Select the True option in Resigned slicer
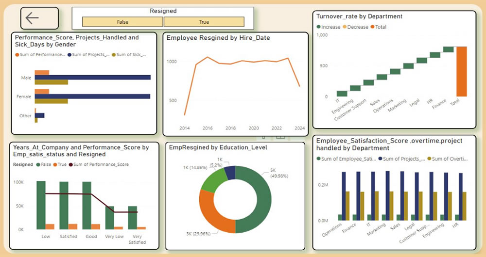The image size is (486, 257). pyautogui.click(x=204, y=22)
